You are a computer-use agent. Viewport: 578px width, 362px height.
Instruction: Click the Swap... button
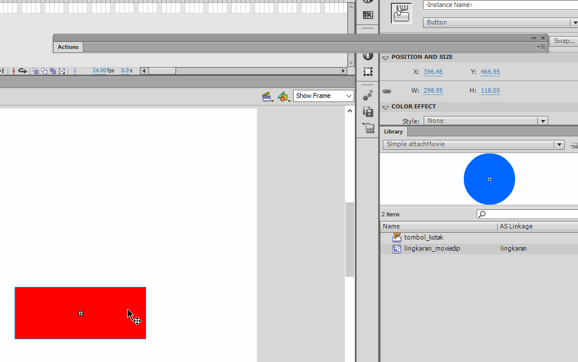[563, 41]
